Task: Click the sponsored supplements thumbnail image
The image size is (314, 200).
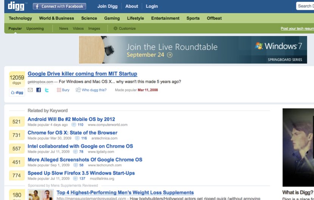Action: coord(41,195)
